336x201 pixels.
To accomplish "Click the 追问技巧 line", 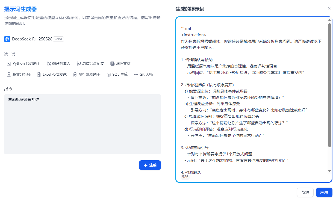I will pyautogui.click(x=236, y=97).
